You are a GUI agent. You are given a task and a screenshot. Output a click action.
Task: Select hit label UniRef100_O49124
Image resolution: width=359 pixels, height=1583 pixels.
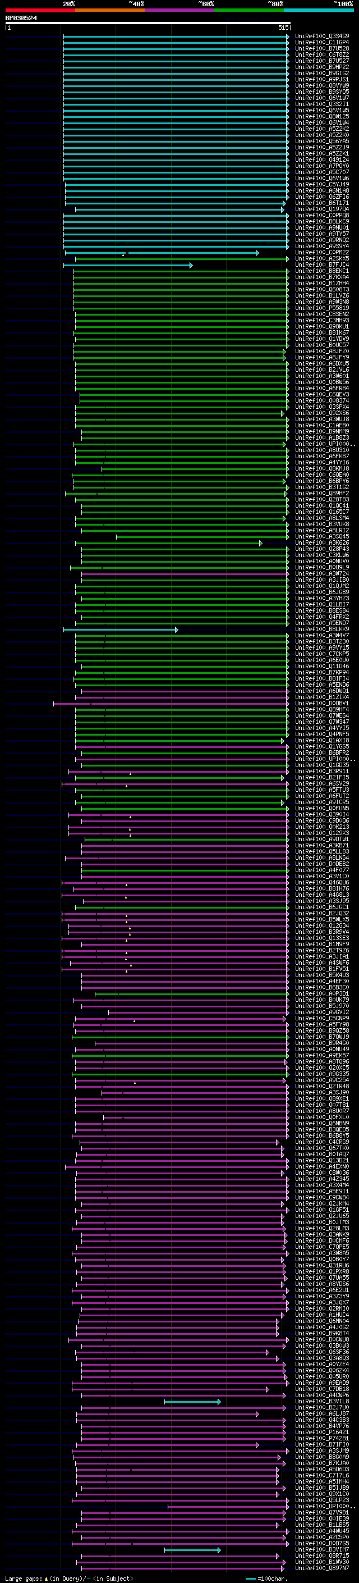[322, 160]
